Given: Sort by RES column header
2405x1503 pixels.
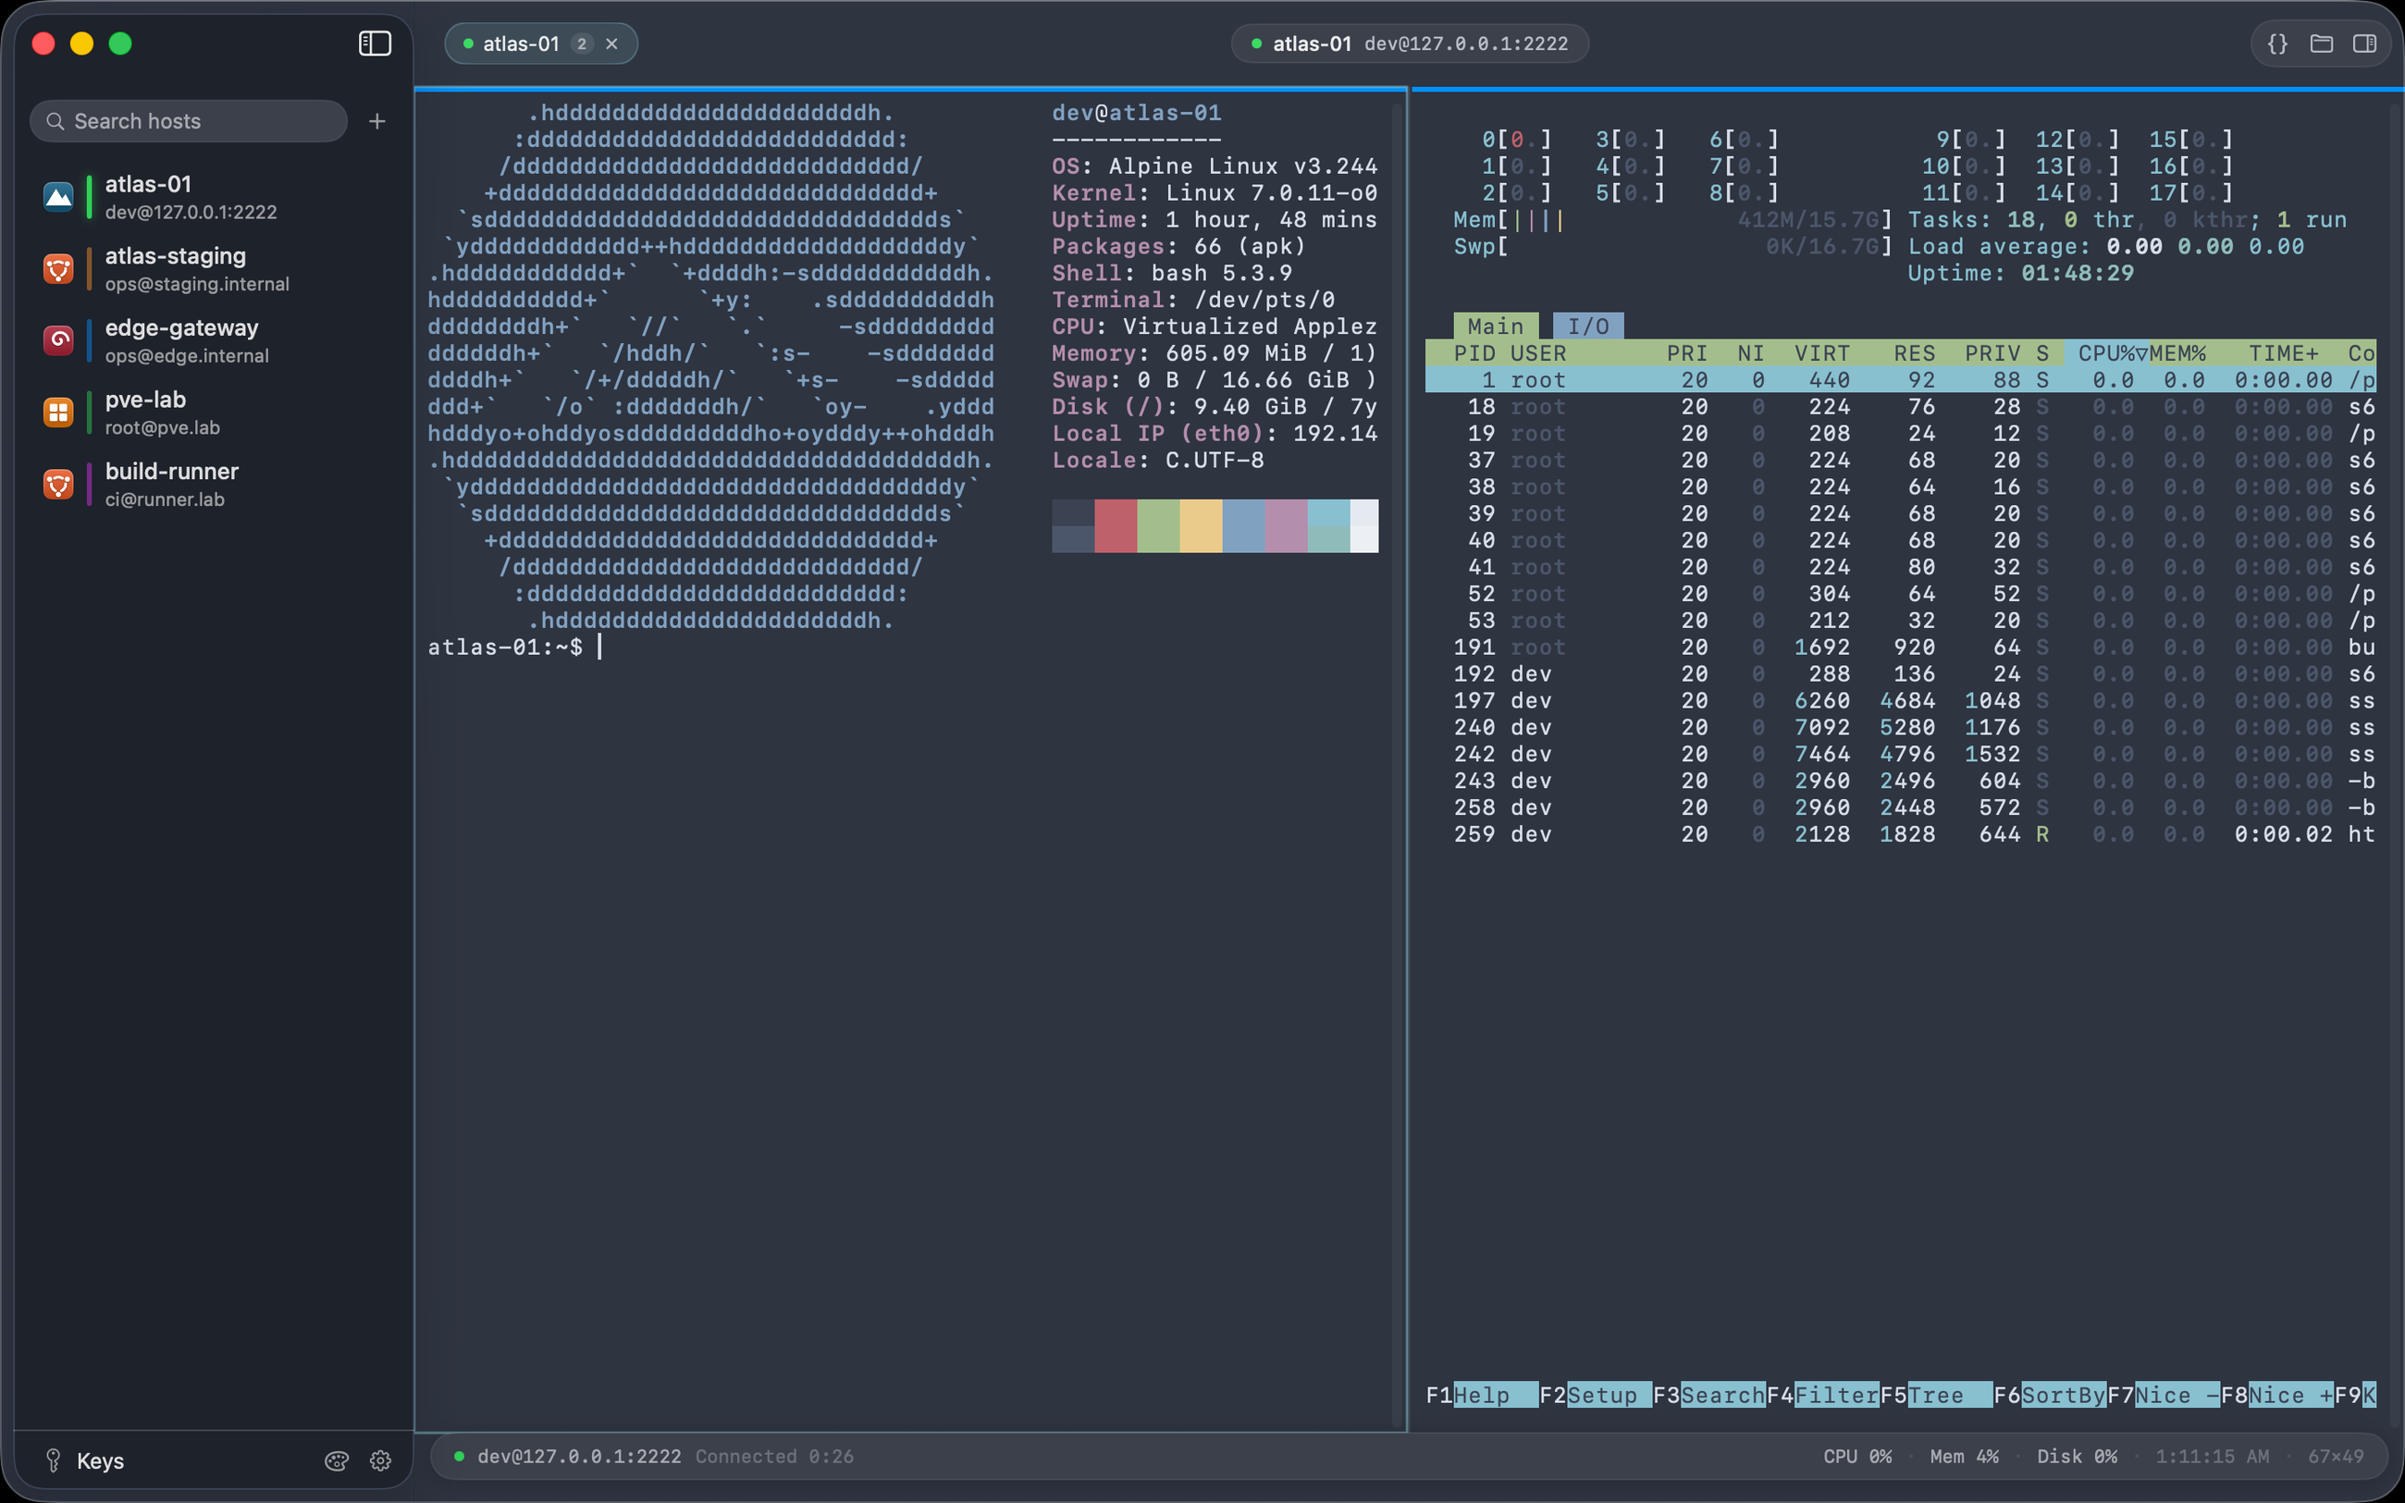Looking at the screenshot, I should pos(1914,353).
